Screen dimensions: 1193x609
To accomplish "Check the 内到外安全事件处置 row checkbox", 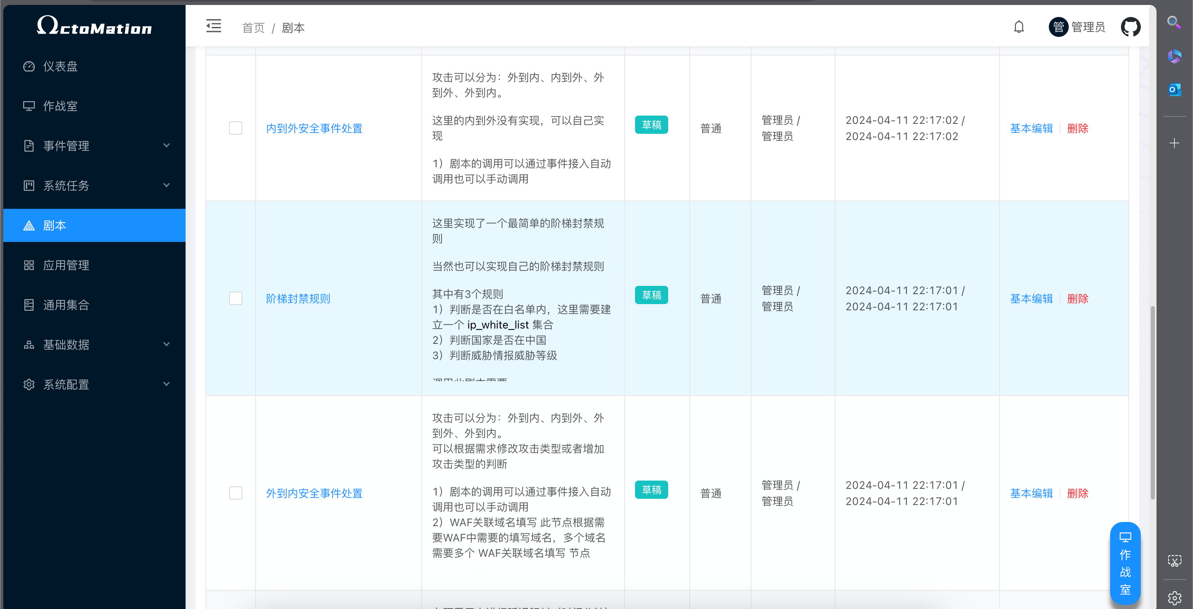I will point(236,128).
